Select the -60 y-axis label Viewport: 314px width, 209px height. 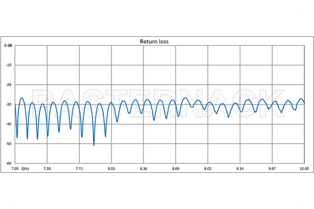pos(9,163)
